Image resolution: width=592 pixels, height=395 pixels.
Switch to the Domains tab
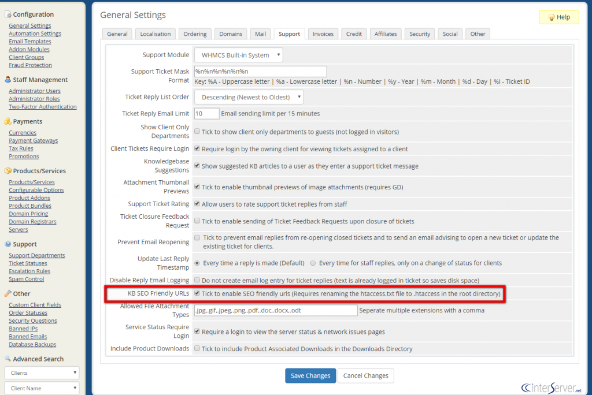pyautogui.click(x=231, y=34)
